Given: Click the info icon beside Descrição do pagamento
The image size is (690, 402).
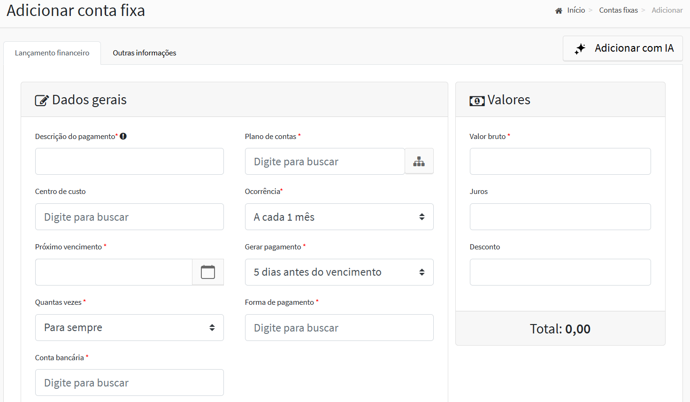Looking at the screenshot, I should point(123,136).
